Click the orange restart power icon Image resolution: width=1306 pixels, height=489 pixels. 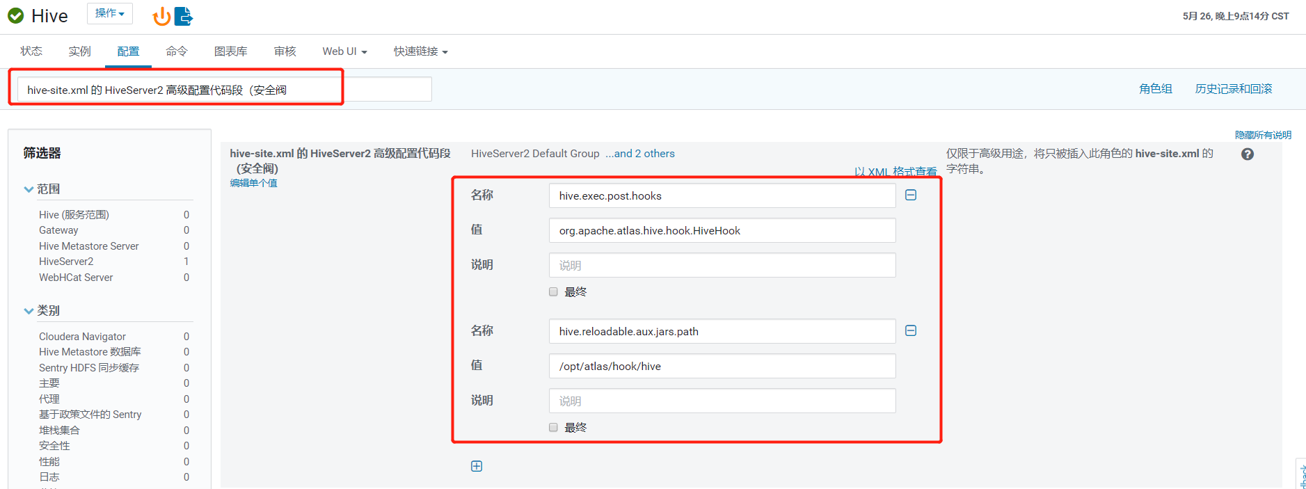coord(161,16)
